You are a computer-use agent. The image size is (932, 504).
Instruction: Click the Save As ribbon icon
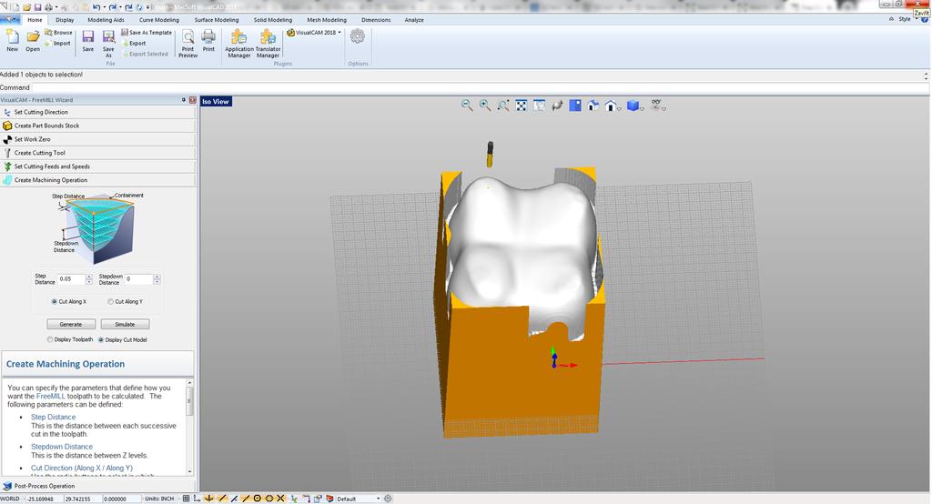tap(108, 44)
